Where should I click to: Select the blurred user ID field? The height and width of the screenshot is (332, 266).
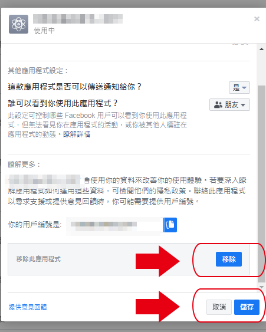[x=114, y=225]
